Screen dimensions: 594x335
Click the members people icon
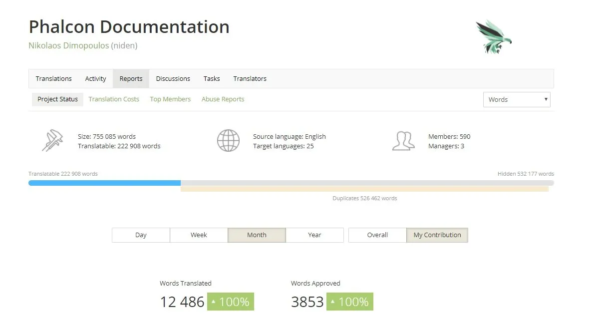click(403, 141)
